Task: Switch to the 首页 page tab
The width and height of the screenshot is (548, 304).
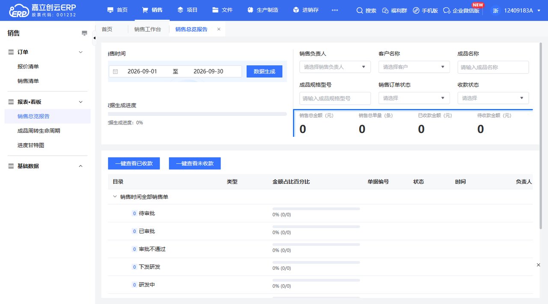Action: point(107,29)
